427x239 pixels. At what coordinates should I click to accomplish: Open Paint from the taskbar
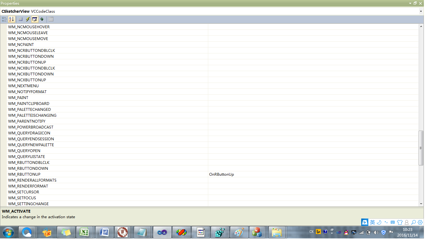(x=239, y=232)
